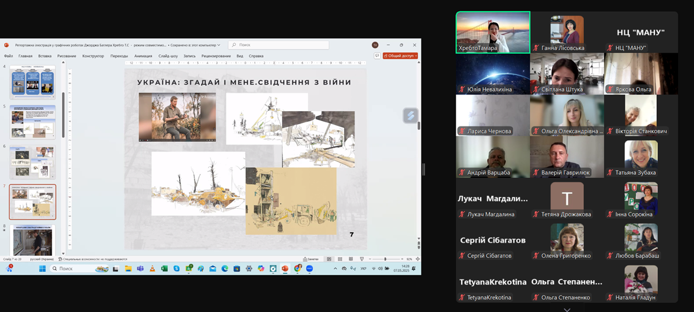Open the Анимация ribbon tab
Image resolution: width=694 pixels, height=312 pixels.
point(143,56)
